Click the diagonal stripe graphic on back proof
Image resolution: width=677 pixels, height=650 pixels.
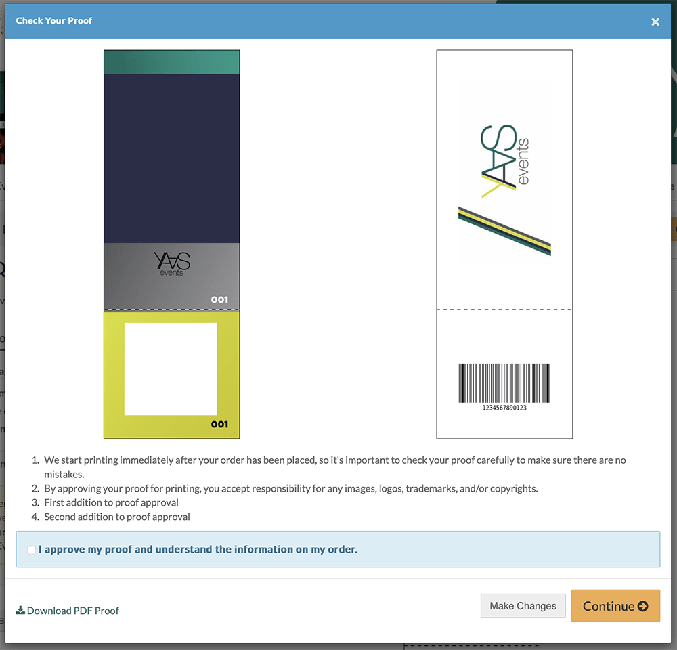tap(504, 231)
